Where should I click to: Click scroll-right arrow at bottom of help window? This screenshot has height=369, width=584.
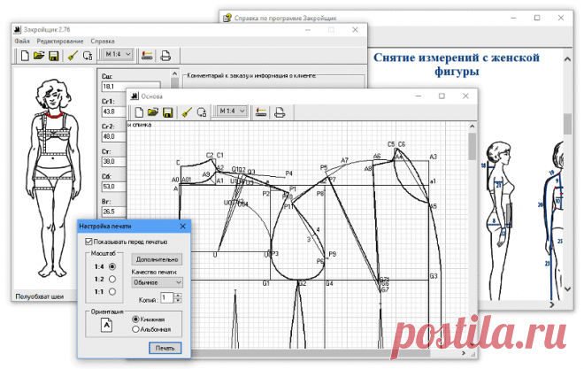click(552, 304)
